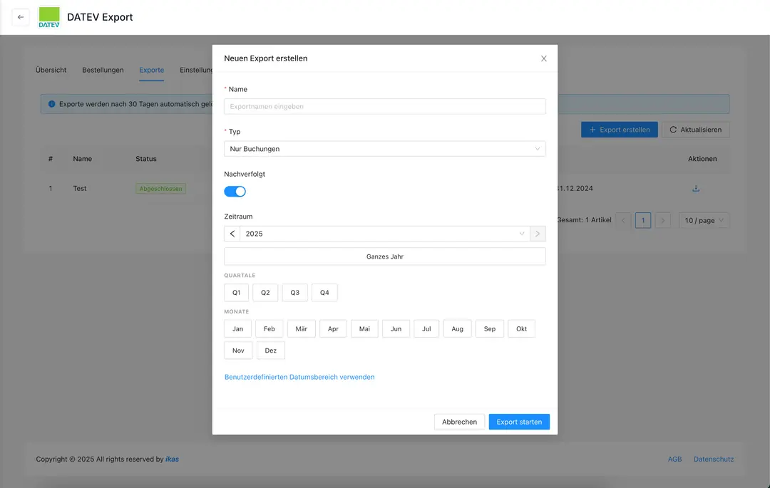
Task: Click the back arrow next to DATEV logo
Action: [21, 17]
